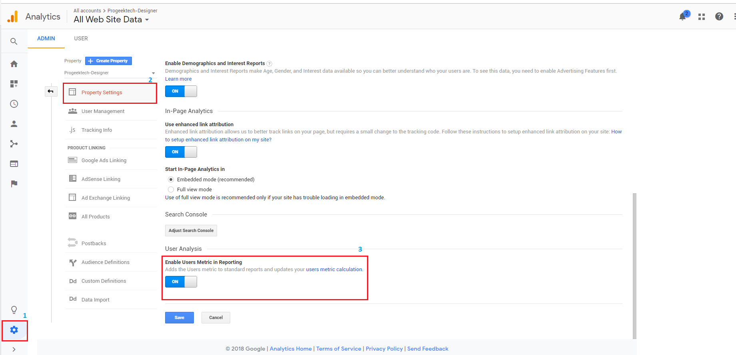
Task: Click the All Products link icon
Action: (x=72, y=216)
